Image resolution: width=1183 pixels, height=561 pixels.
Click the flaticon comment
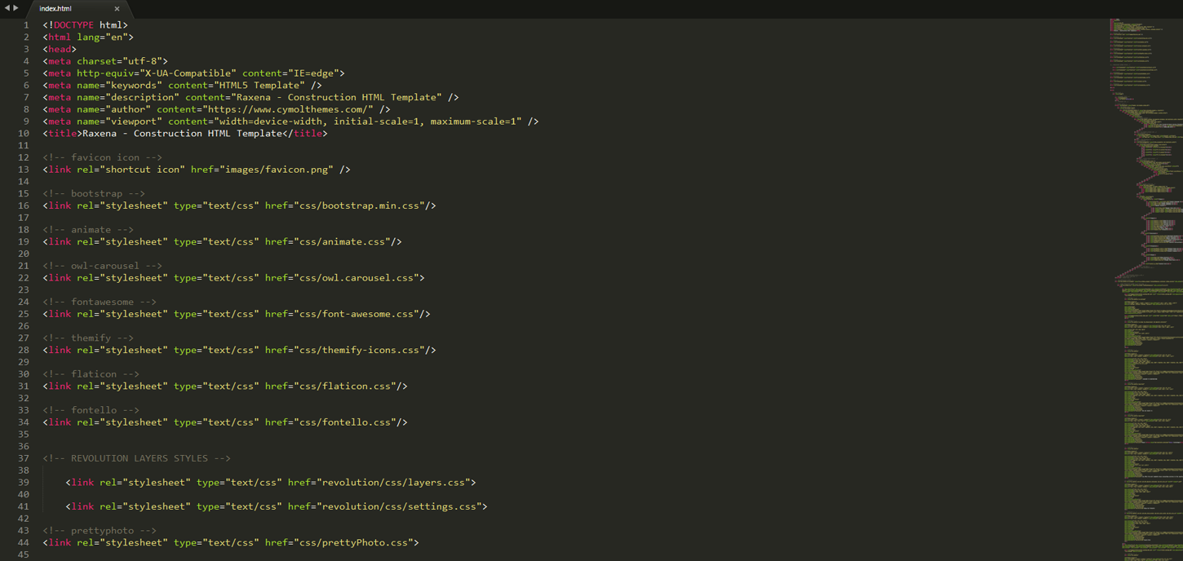tap(91, 373)
